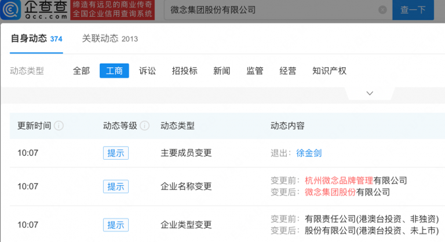
Task: Select the 工商 dynamic type filter
Action: 114,71
